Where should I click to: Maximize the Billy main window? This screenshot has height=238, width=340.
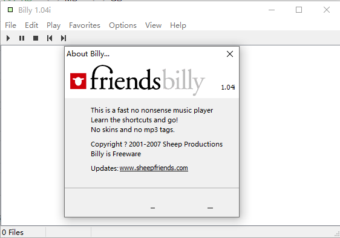299,10
